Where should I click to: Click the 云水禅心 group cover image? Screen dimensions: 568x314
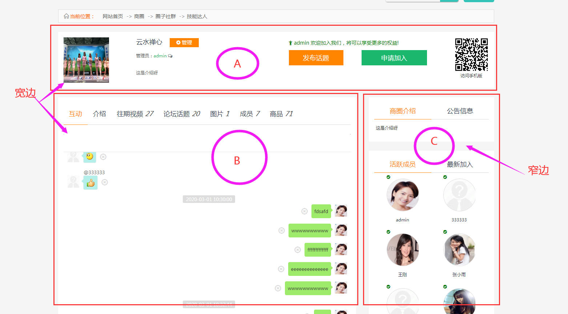pos(86,60)
